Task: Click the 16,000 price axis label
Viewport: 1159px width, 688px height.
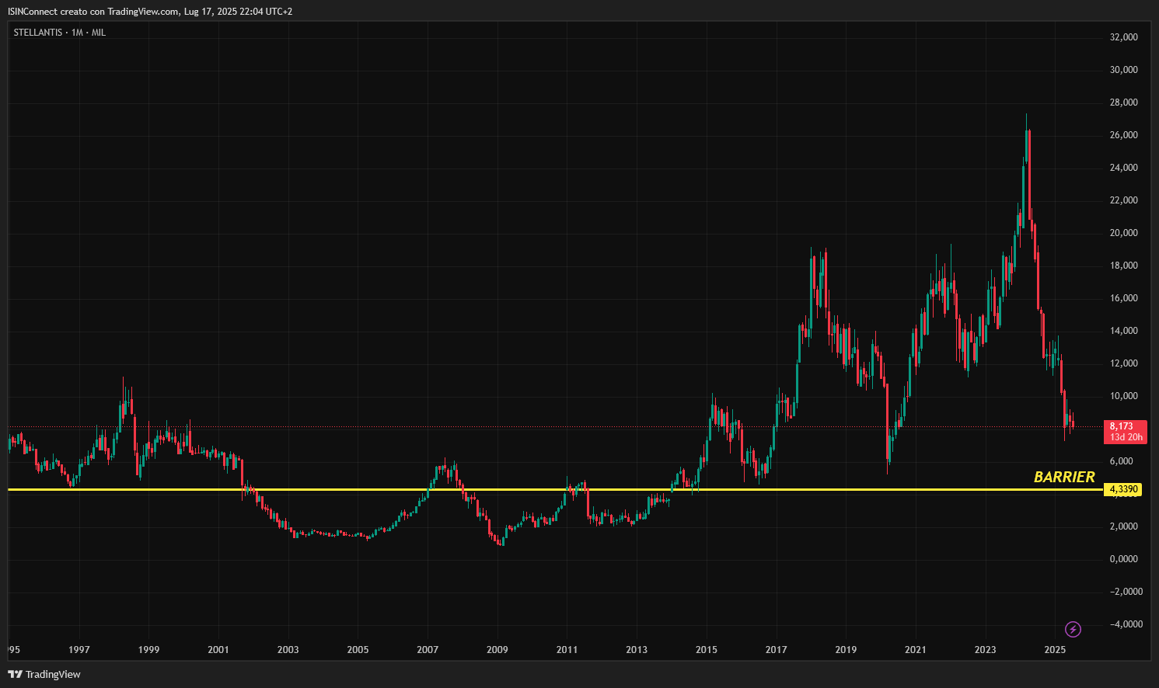Action: [1124, 298]
